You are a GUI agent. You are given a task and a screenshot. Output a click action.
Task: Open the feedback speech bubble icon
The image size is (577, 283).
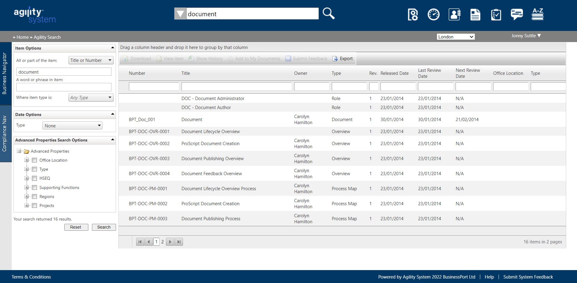coord(517,14)
